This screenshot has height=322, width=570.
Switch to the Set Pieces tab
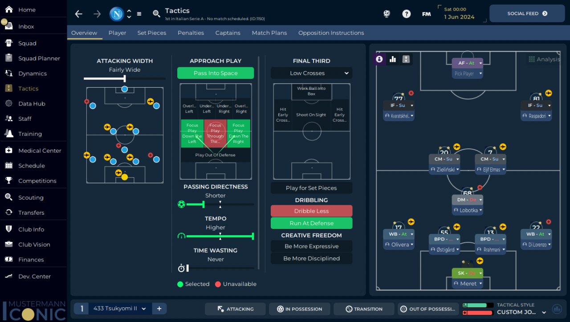pyautogui.click(x=152, y=33)
